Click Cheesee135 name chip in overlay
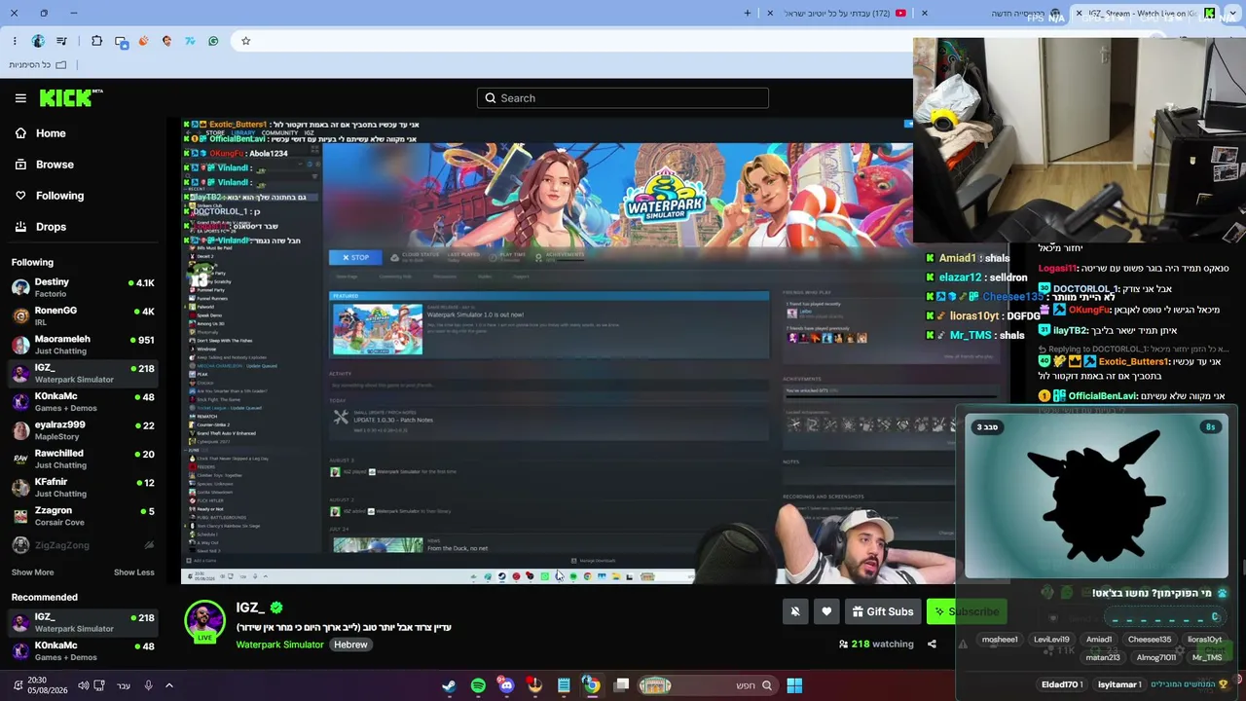Screen dimensions: 1246x701 pyautogui.click(x=1150, y=640)
